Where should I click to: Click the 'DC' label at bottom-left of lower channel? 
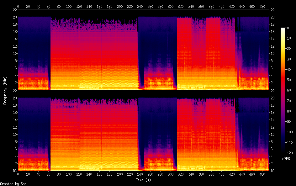coord(14,171)
